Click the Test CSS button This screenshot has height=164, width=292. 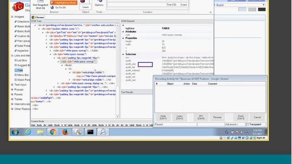(172, 5)
